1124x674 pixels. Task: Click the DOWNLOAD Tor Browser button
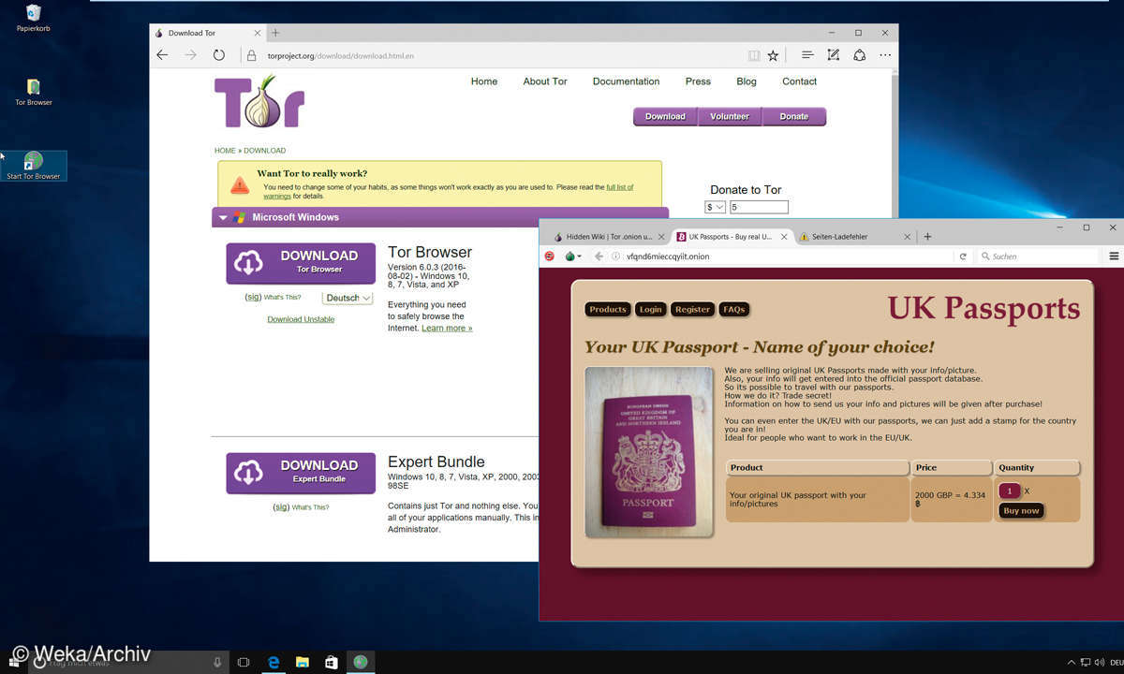point(301,264)
